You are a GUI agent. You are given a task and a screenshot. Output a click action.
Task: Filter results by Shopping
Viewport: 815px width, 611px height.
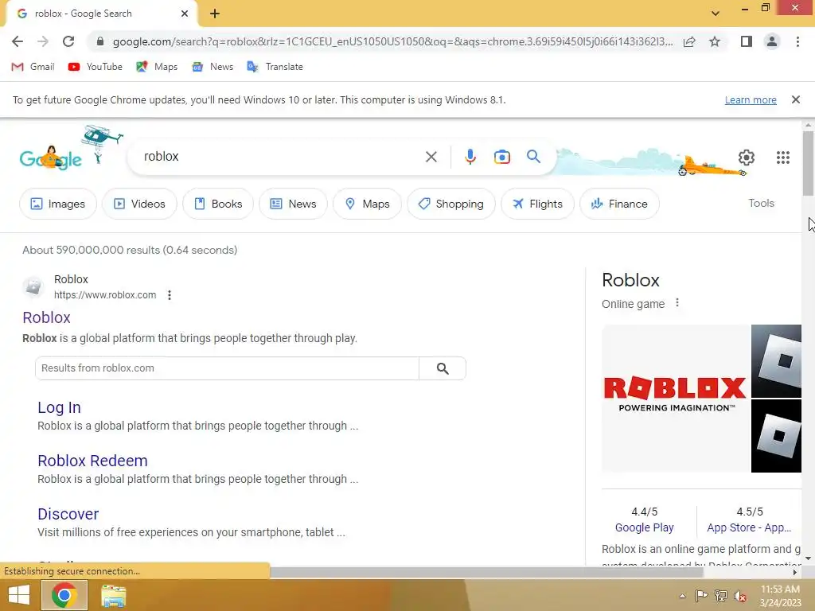(451, 204)
